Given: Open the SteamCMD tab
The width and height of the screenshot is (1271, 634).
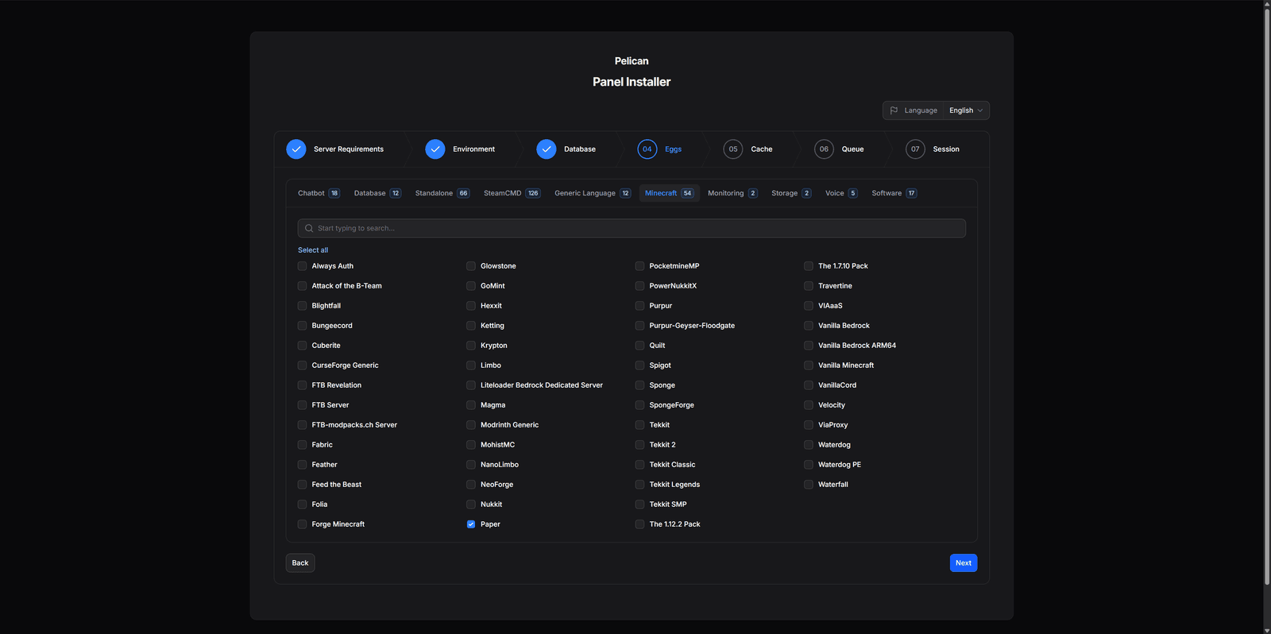Looking at the screenshot, I should 512,193.
